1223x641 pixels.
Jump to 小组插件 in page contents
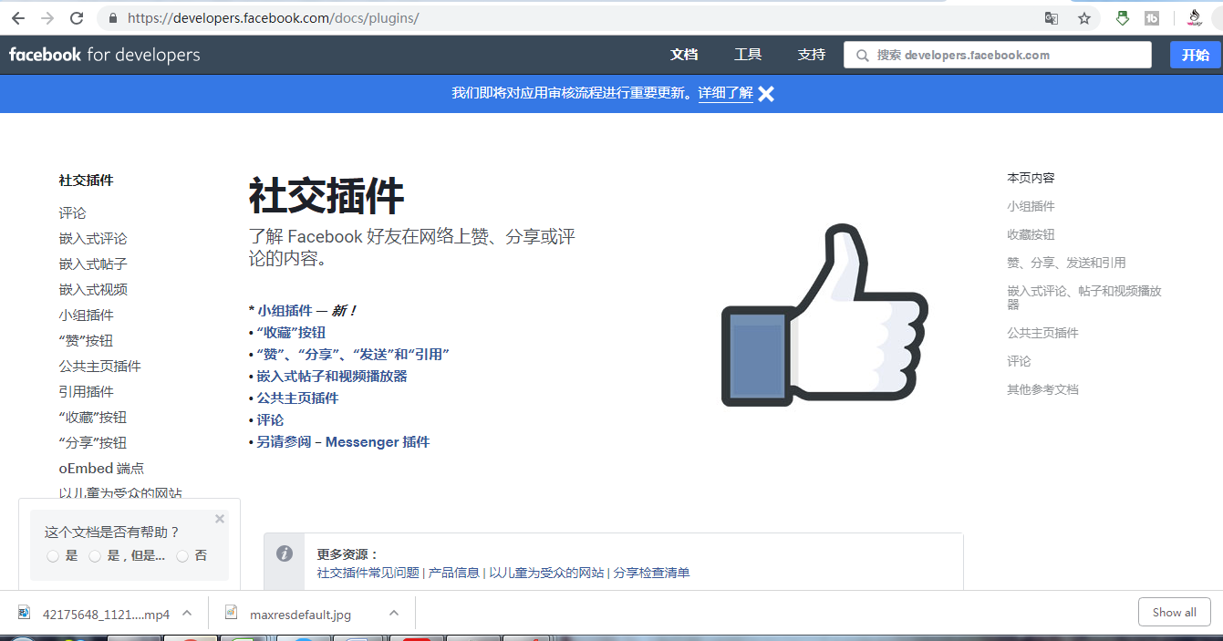click(x=1031, y=206)
